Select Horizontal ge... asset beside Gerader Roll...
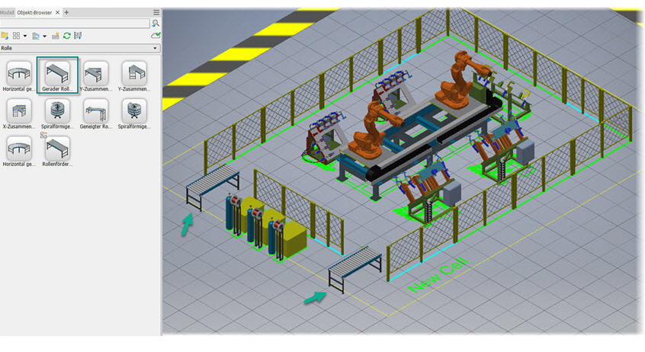The height and width of the screenshot is (352, 645). pyautogui.click(x=19, y=76)
